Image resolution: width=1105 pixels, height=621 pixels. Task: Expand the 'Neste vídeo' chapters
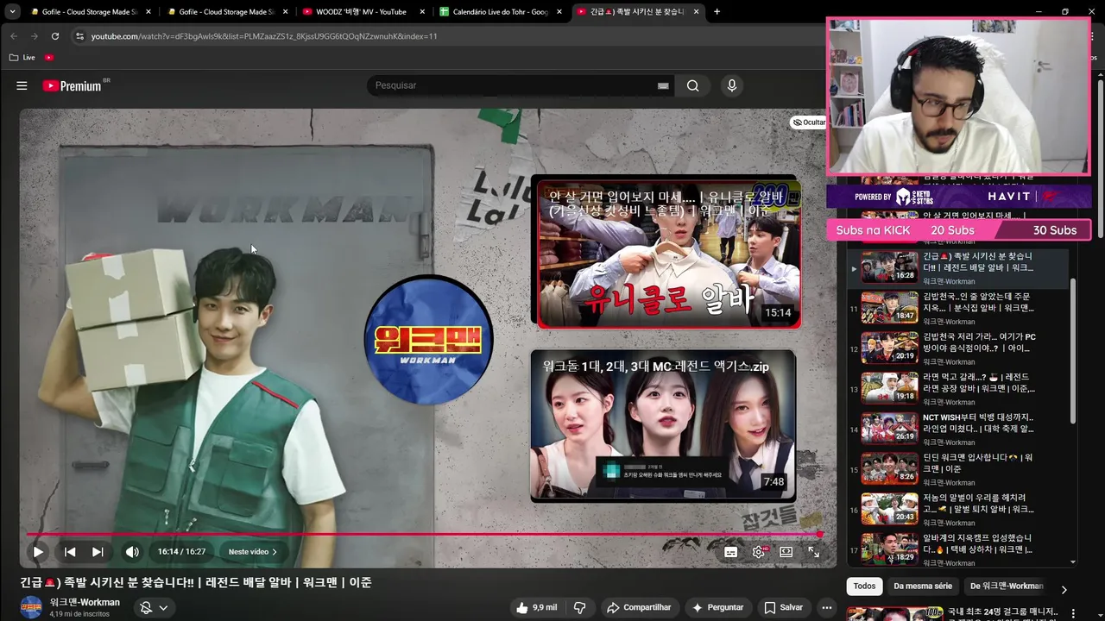tap(252, 552)
